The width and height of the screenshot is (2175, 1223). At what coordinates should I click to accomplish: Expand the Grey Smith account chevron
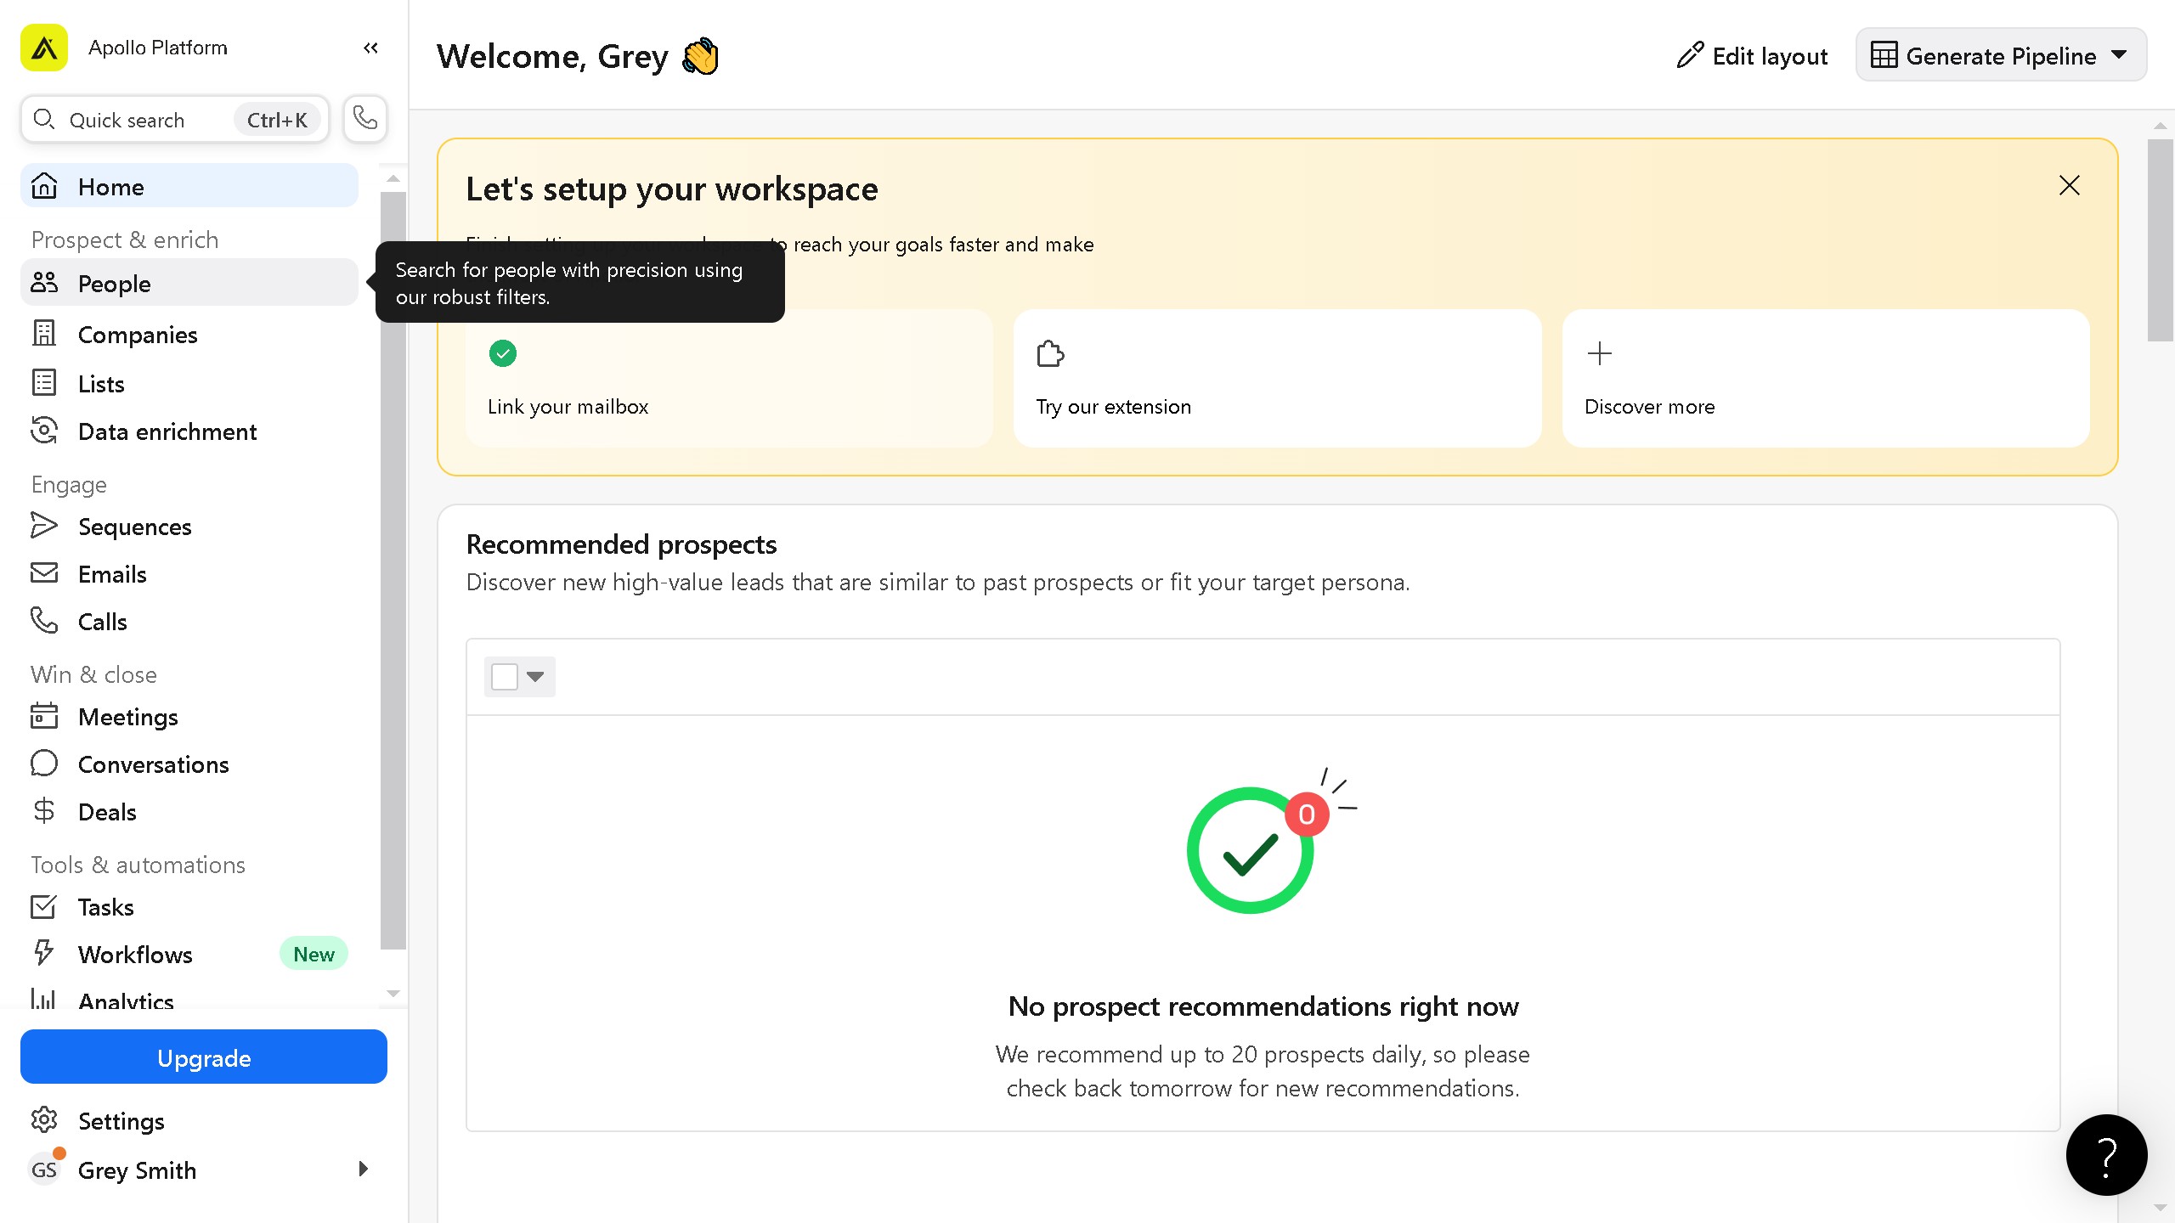click(x=364, y=1169)
